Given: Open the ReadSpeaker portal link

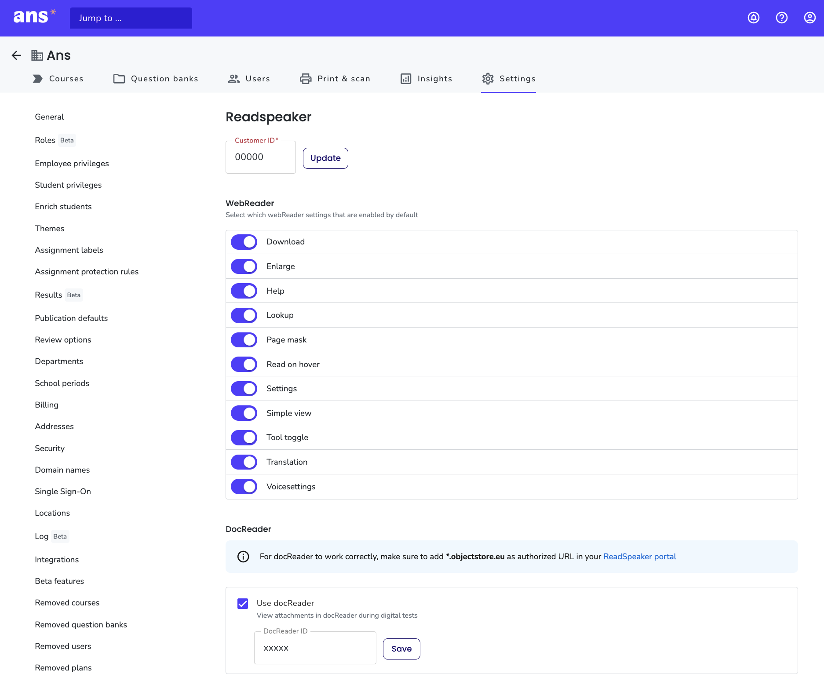Looking at the screenshot, I should [639, 557].
